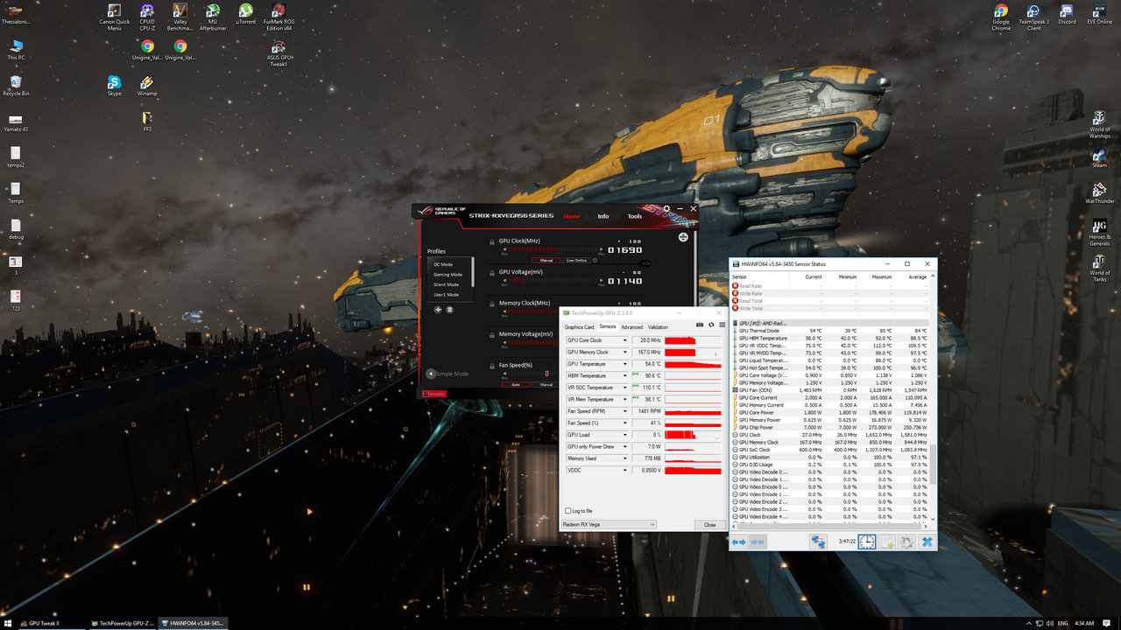
Task: Click GPU Clock slider track
Action: tap(553, 249)
